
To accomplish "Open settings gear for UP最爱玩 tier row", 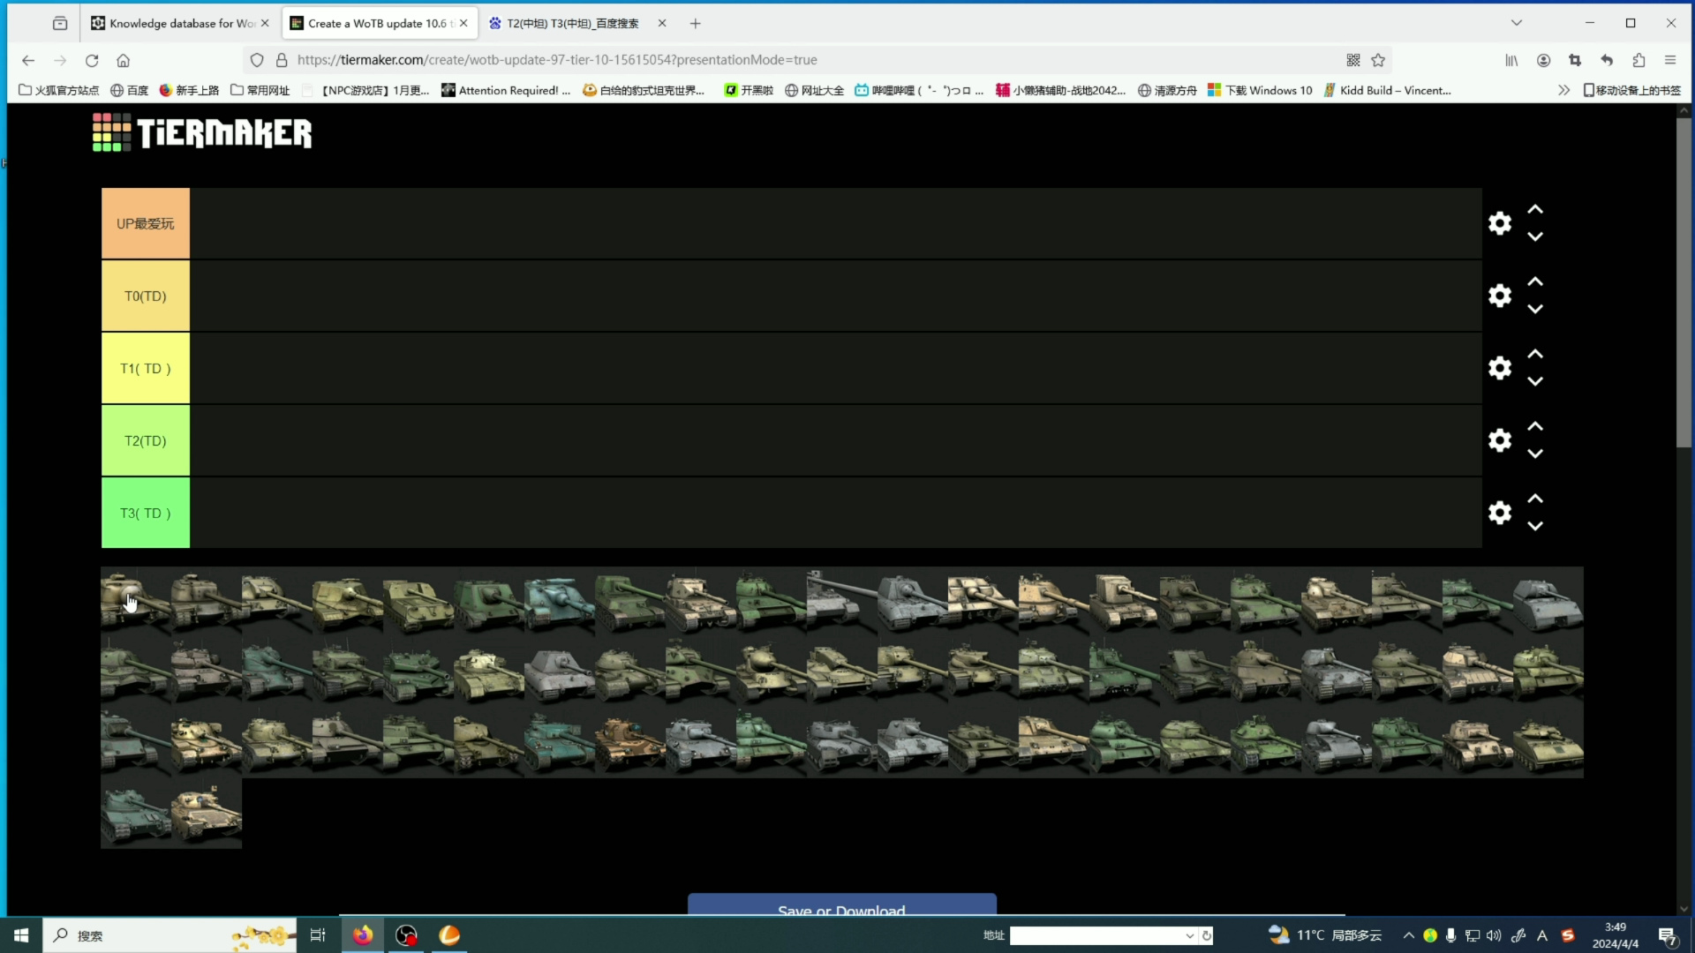I will coord(1500,223).
